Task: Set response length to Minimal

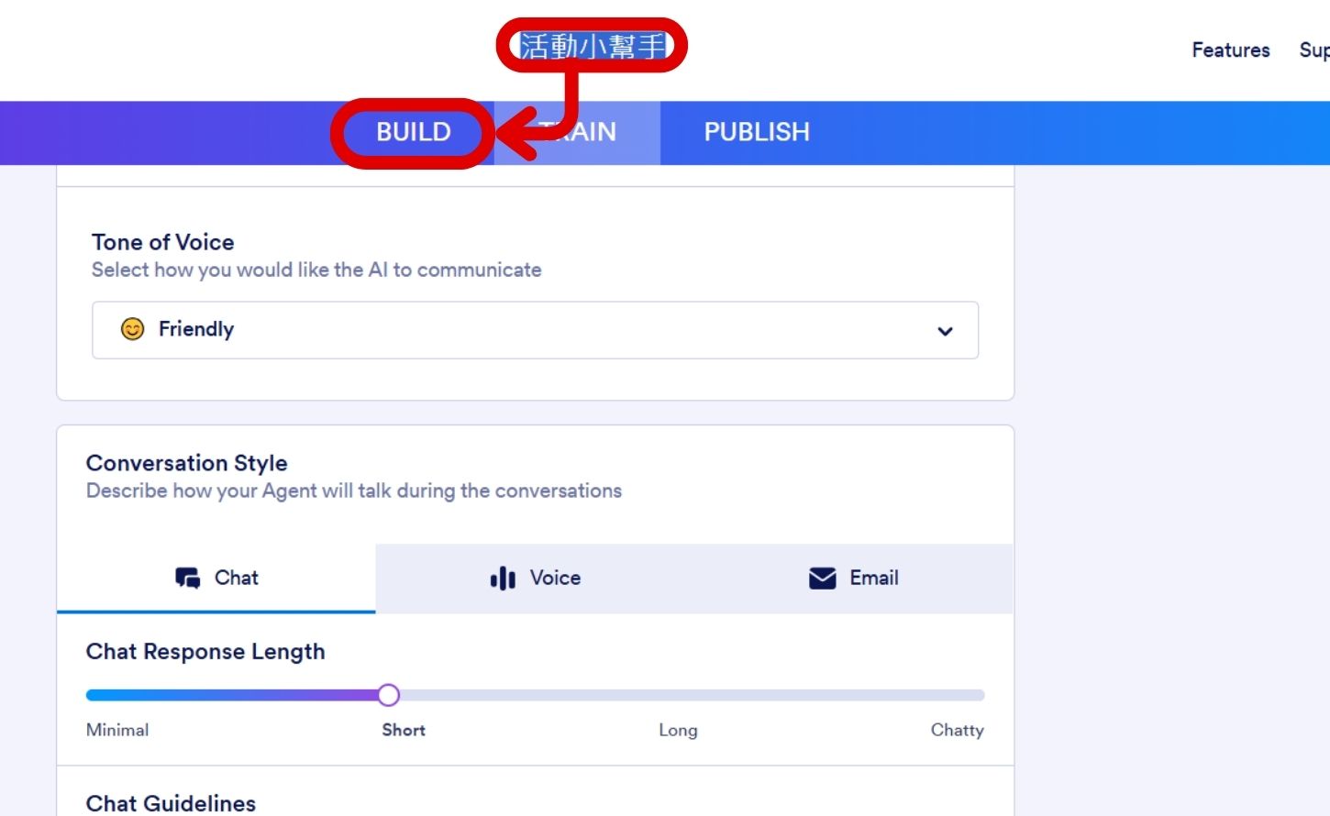Action: tap(116, 730)
